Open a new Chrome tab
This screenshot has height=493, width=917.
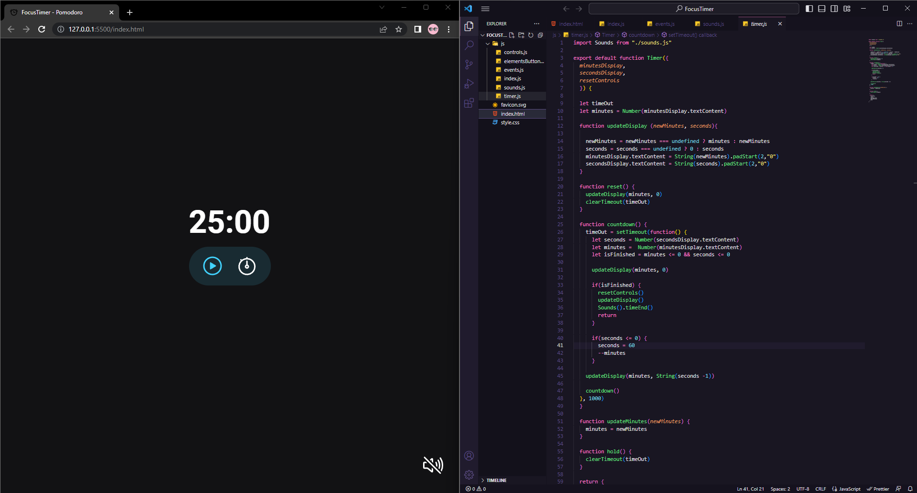point(130,12)
